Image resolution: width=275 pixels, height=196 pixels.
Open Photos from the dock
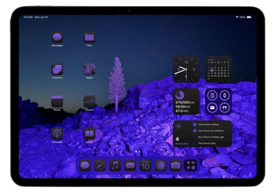160,165
